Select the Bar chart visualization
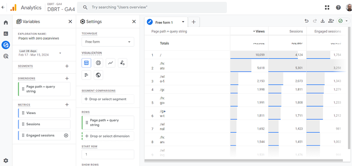This screenshot has height=166, width=352. tap(86, 75)
